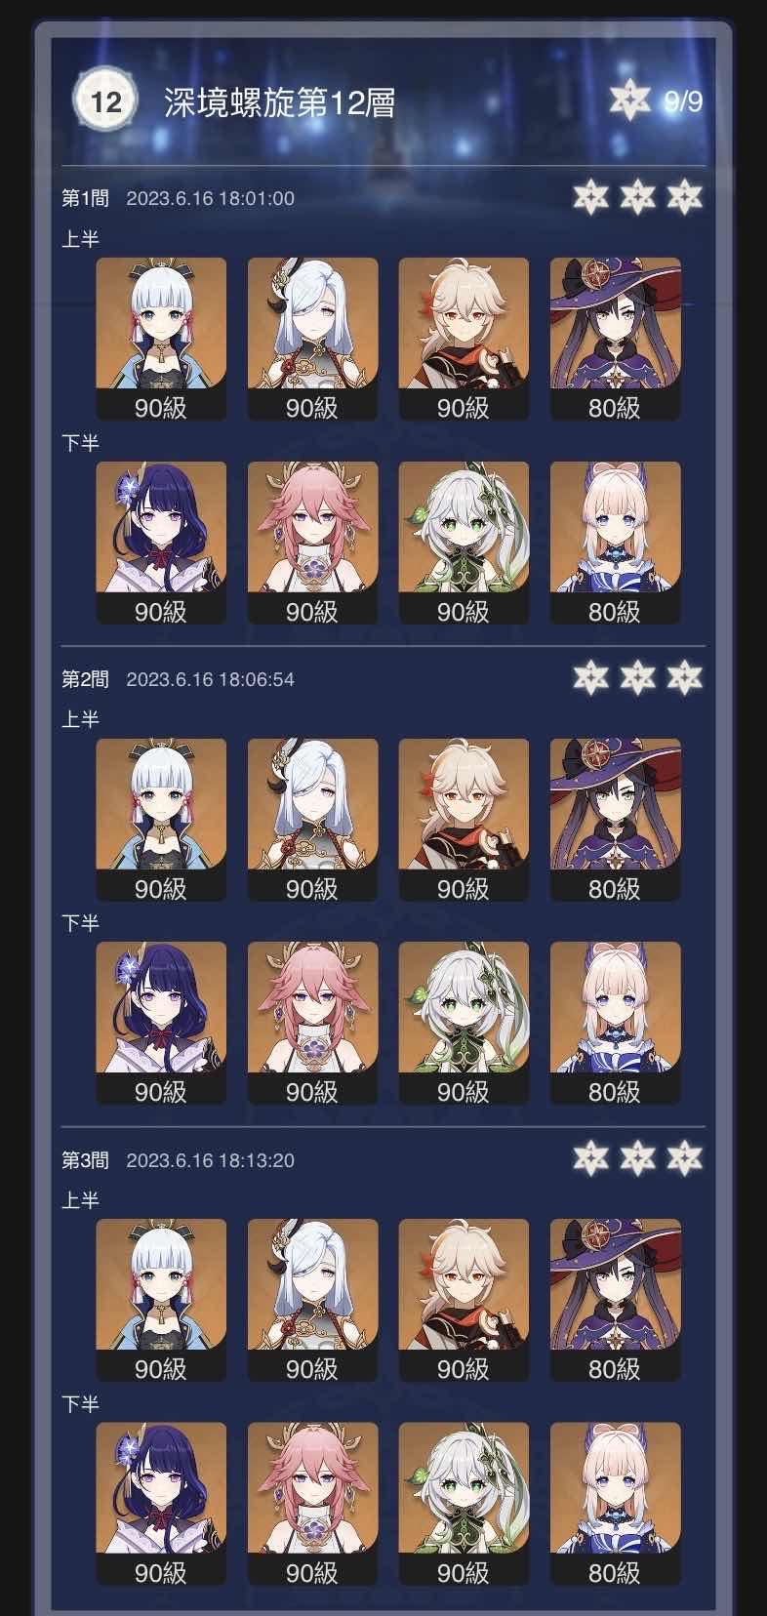Tap Mona portrait in chamber 3 first half
Screen dimensions: 767x1616
pos(615,1300)
